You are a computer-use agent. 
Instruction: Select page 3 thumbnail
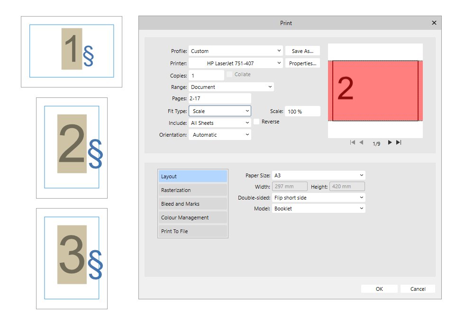pos(72,259)
